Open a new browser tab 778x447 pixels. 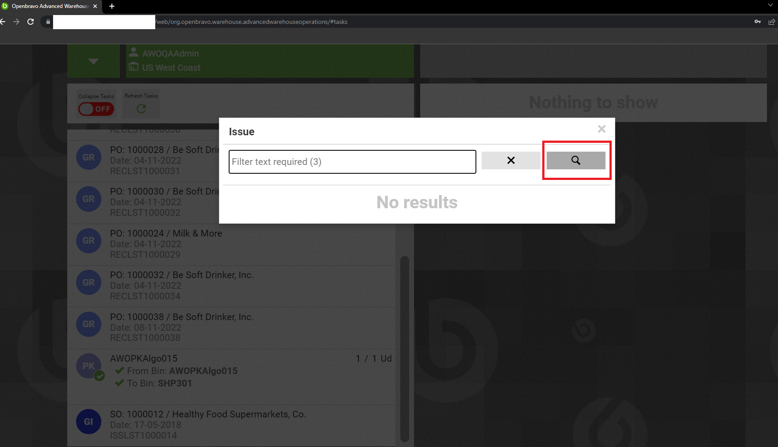click(112, 6)
